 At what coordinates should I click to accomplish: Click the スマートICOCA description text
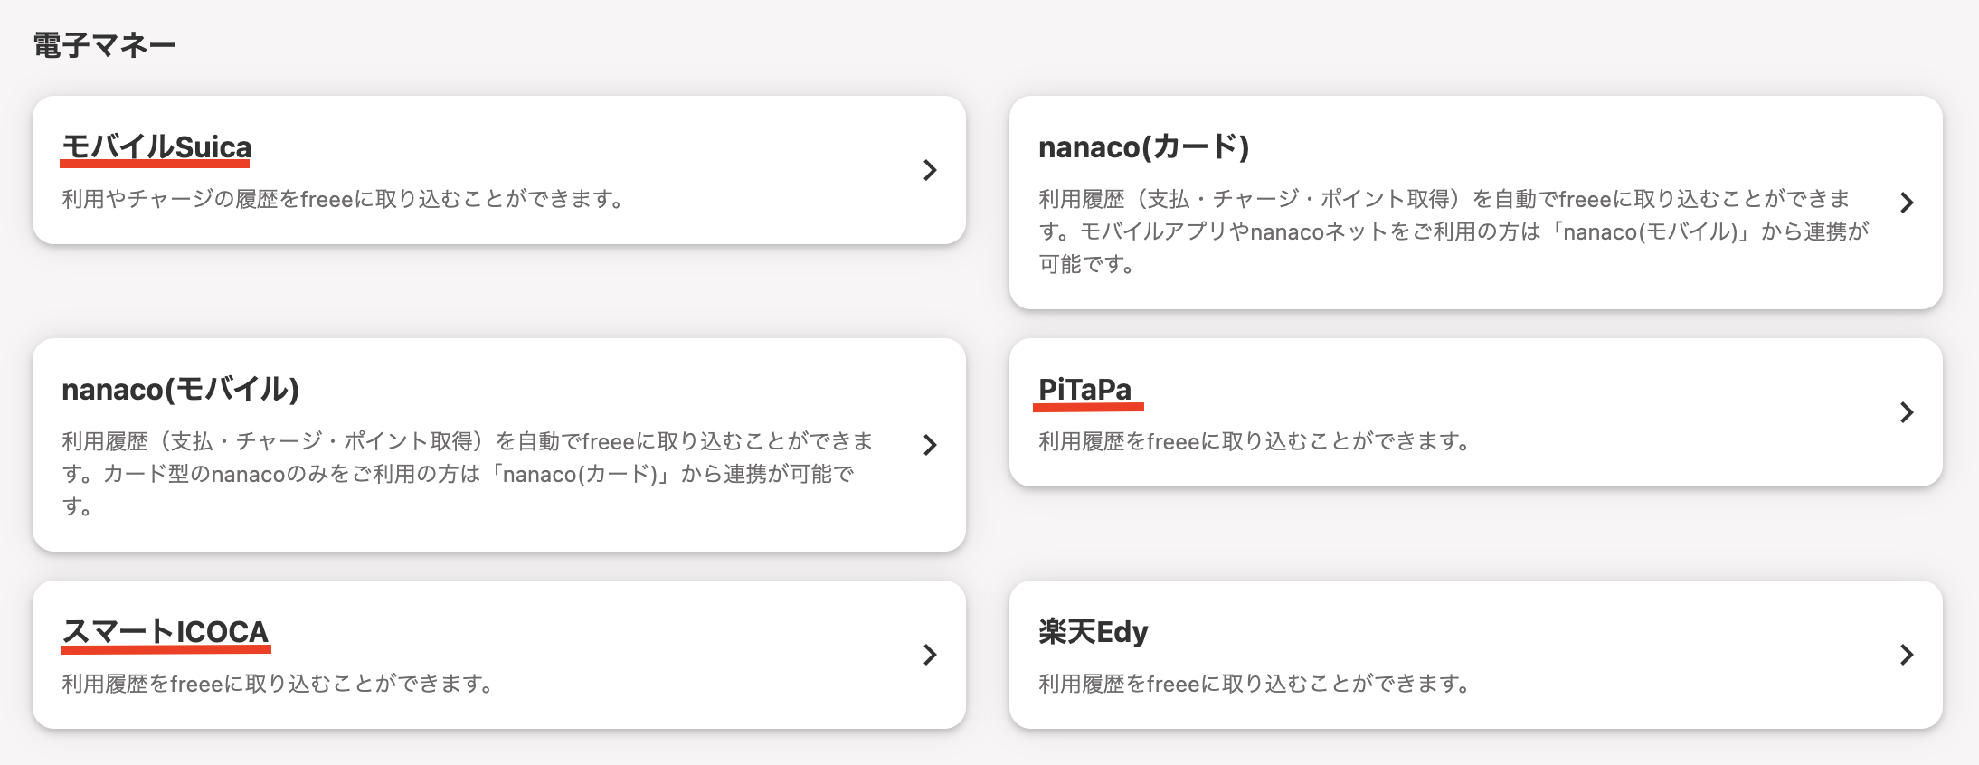click(x=279, y=684)
